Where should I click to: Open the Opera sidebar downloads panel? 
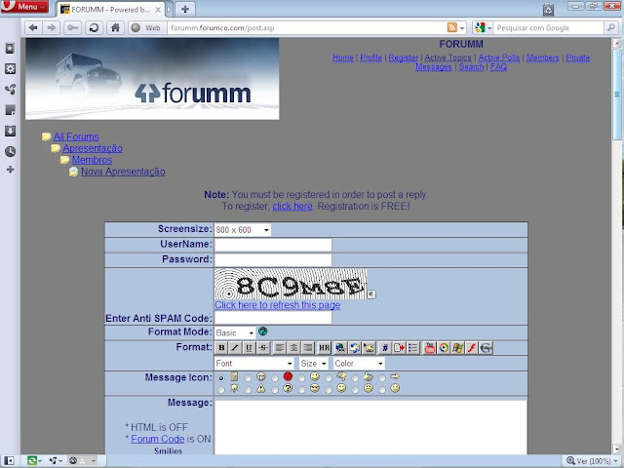[x=11, y=131]
